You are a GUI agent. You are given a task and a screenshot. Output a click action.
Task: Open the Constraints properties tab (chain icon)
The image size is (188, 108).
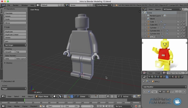[x=164, y=77]
